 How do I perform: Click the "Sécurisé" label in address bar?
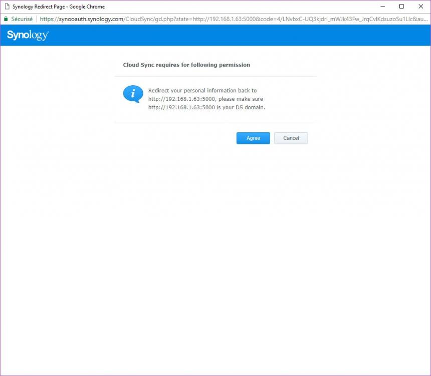click(22, 19)
